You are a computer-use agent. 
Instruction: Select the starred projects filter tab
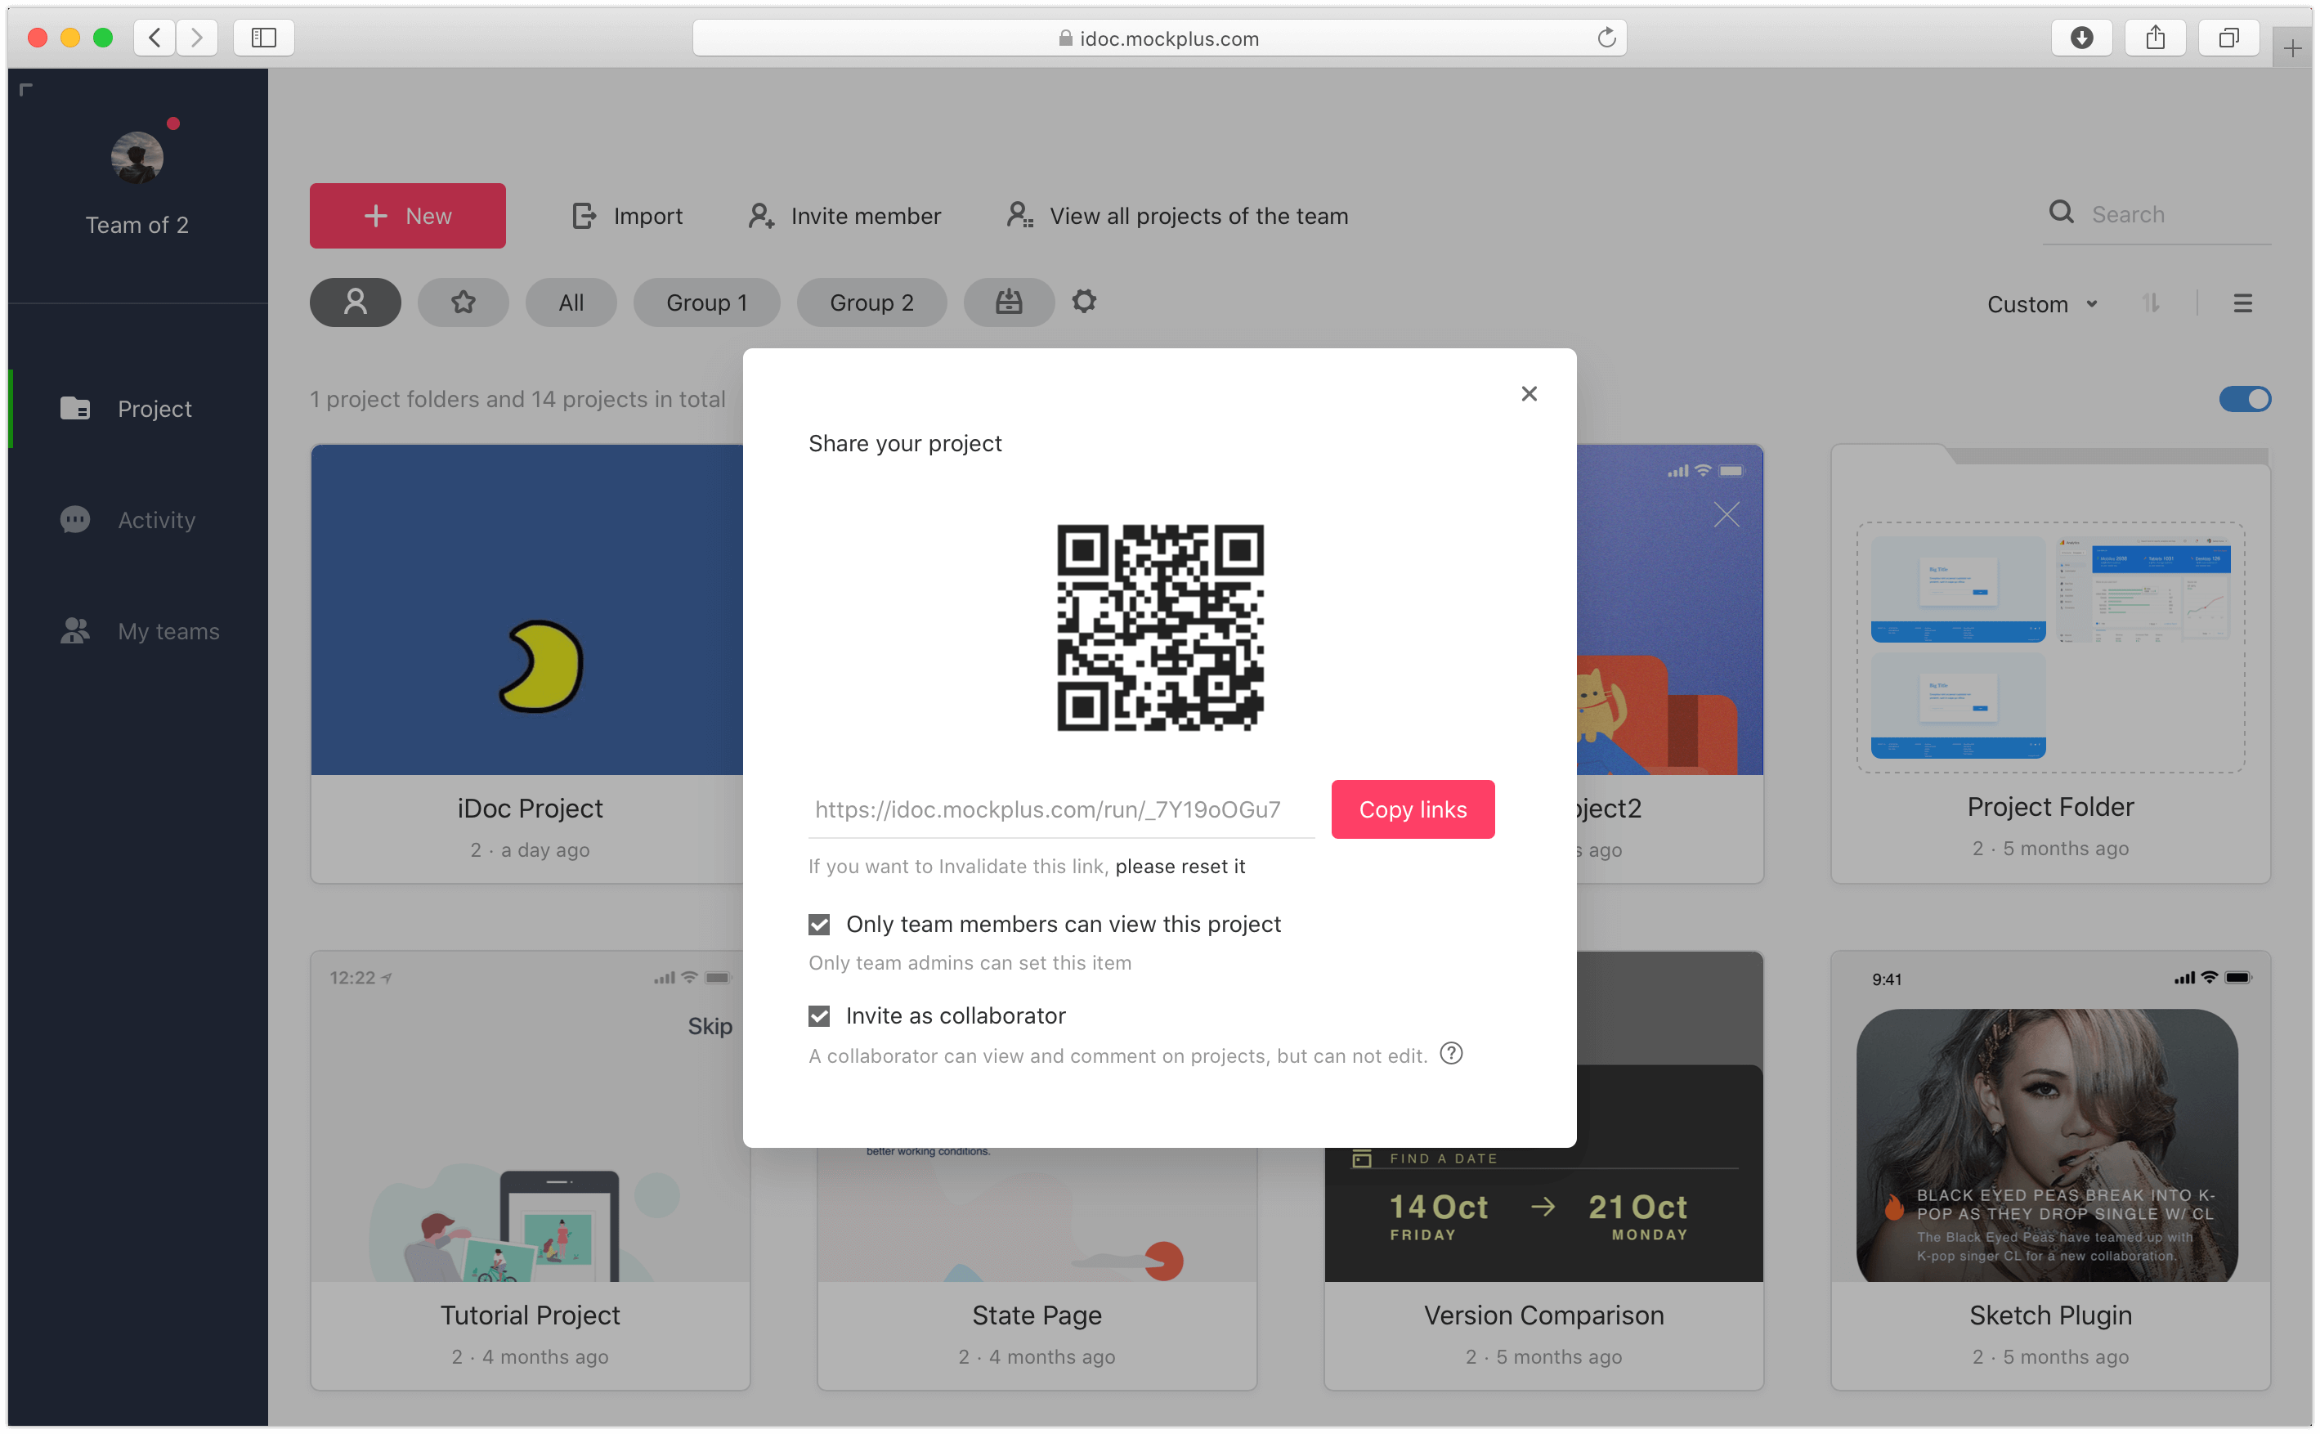[464, 302]
